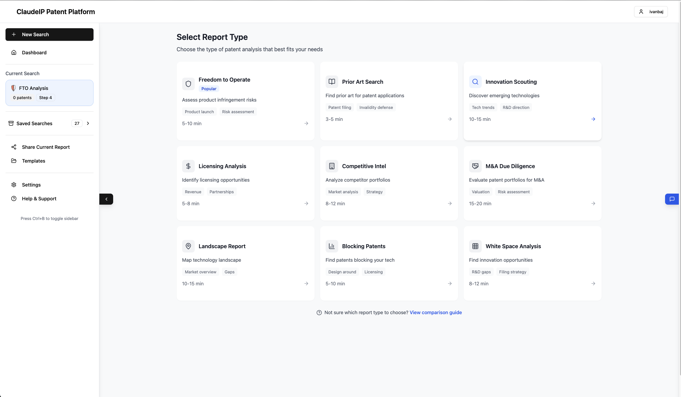
Task: Open Templates from the sidebar
Action: pyautogui.click(x=33, y=161)
